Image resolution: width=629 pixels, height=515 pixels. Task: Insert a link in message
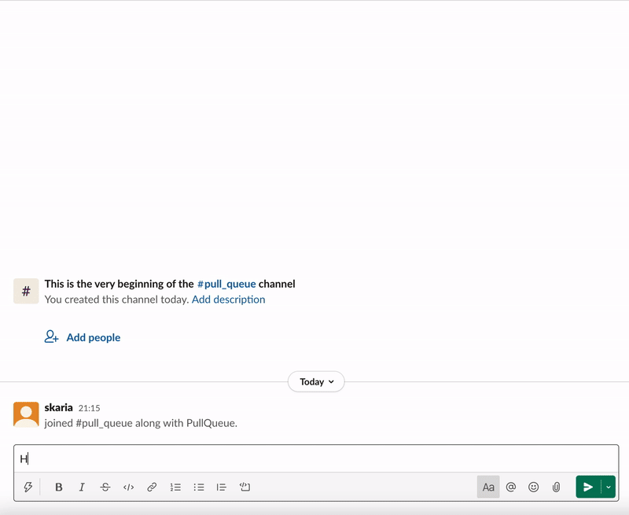point(152,487)
